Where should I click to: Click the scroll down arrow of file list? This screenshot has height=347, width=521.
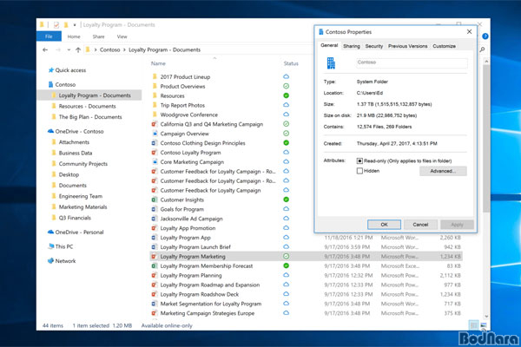486,316
